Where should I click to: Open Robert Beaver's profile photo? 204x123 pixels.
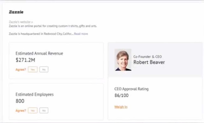click(123, 60)
